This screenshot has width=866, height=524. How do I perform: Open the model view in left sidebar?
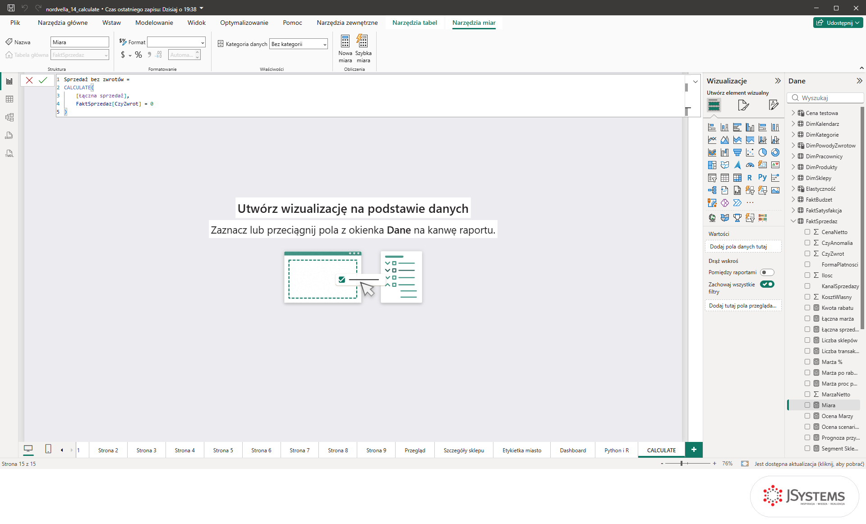[9, 117]
